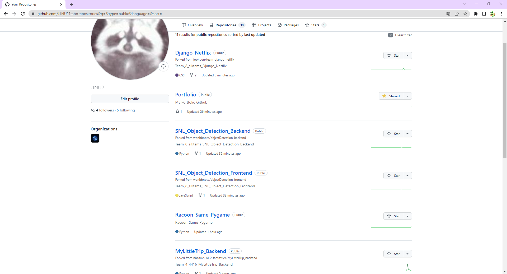This screenshot has width=507, height=274.
Task: Star the MyLittleTrip_Backend repository
Action: point(393,254)
